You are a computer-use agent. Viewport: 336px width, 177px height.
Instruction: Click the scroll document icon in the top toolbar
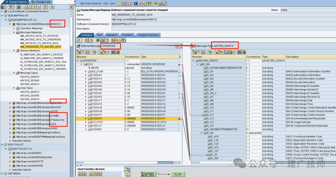pos(165,3)
